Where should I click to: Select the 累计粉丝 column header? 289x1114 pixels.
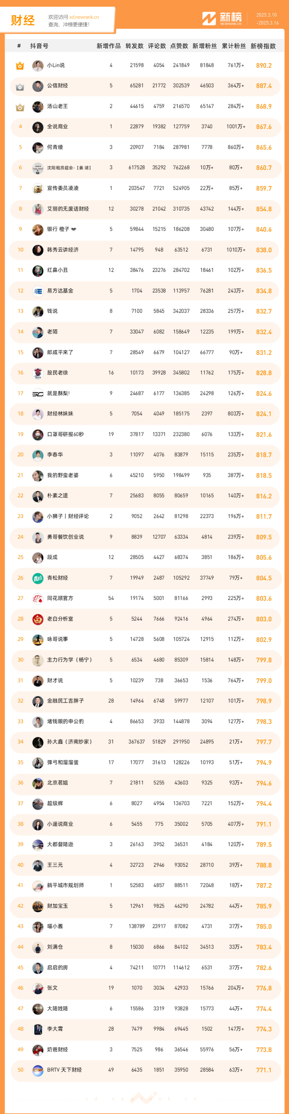coord(234,46)
